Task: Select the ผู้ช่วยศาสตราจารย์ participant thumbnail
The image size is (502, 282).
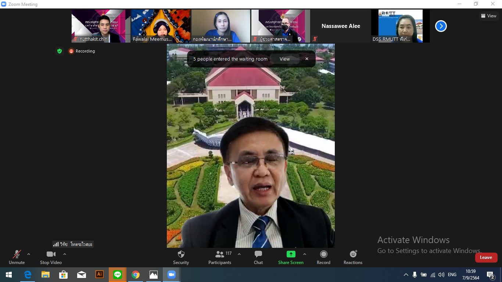Action: (x=281, y=26)
